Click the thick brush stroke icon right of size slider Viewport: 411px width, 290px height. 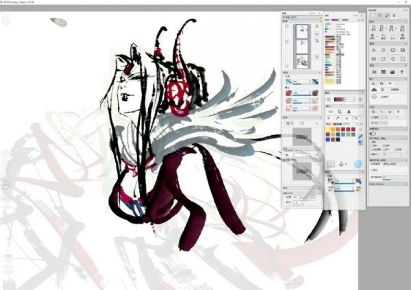point(316,81)
